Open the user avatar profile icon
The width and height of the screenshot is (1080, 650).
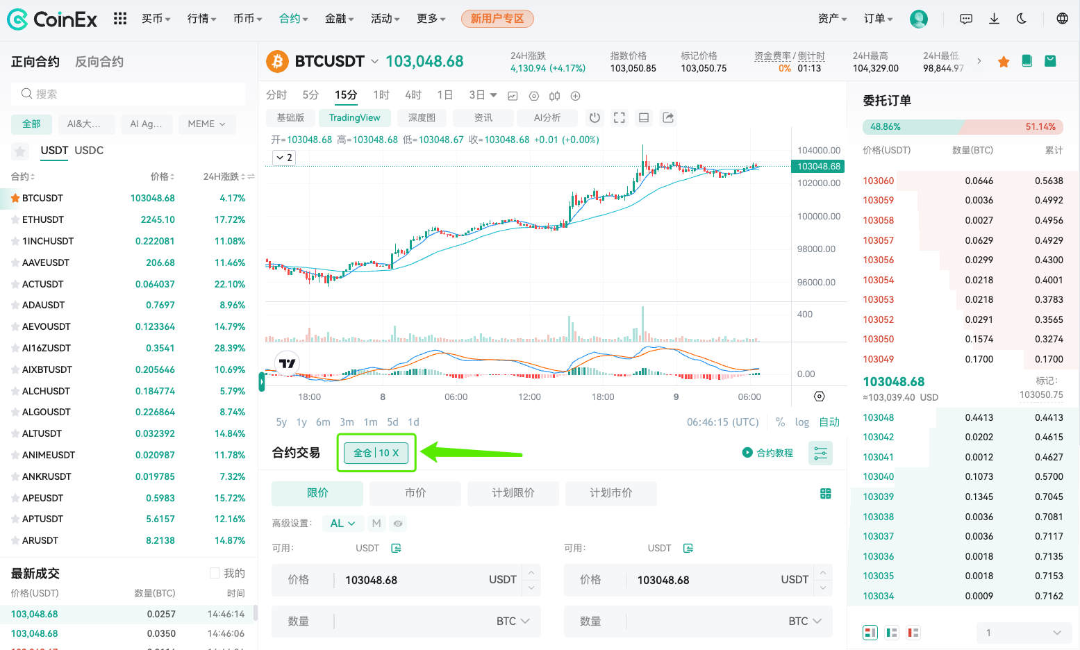919,19
